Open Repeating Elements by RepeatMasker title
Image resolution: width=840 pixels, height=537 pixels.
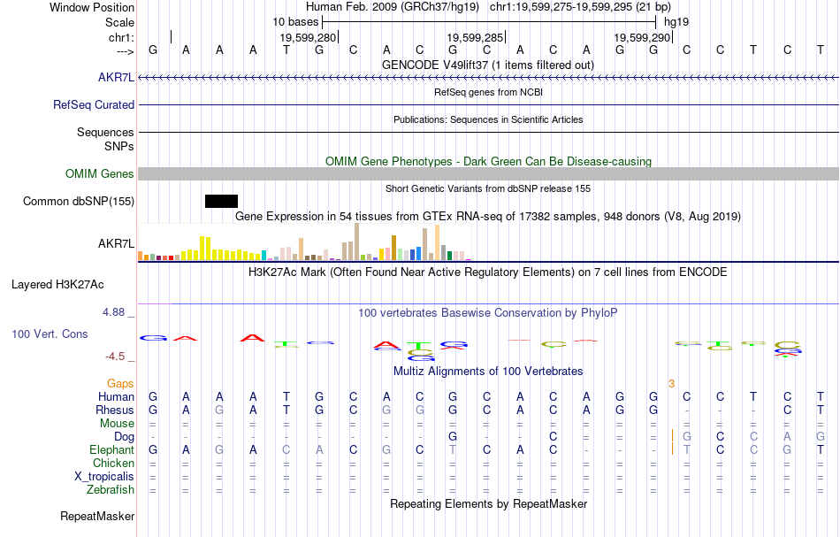coord(489,504)
